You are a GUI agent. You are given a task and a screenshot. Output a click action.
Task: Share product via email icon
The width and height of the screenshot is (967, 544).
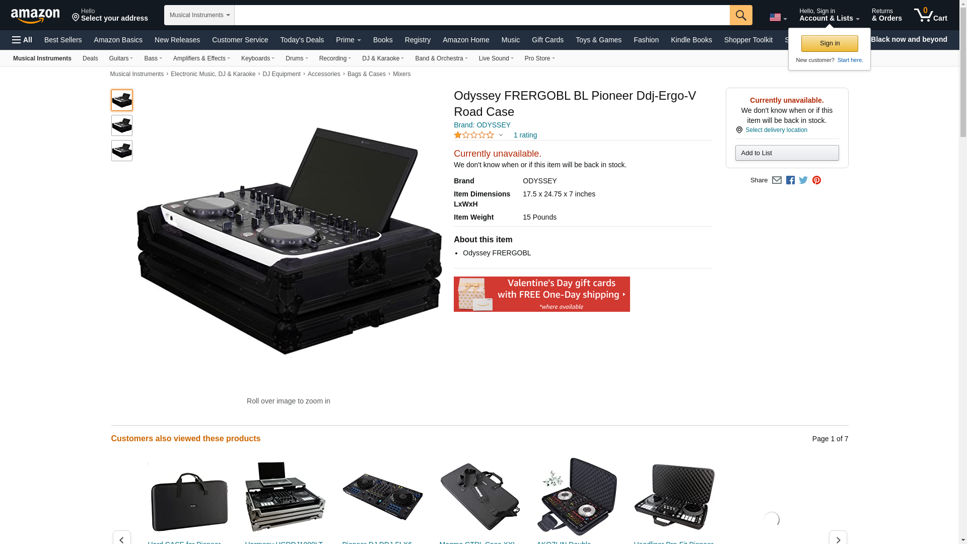[x=777, y=180]
